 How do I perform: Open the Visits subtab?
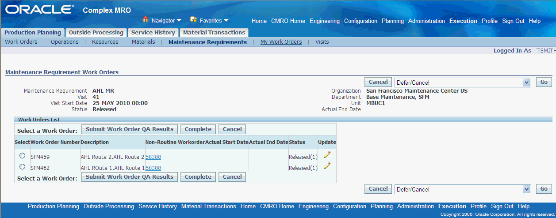pyautogui.click(x=322, y=42)
